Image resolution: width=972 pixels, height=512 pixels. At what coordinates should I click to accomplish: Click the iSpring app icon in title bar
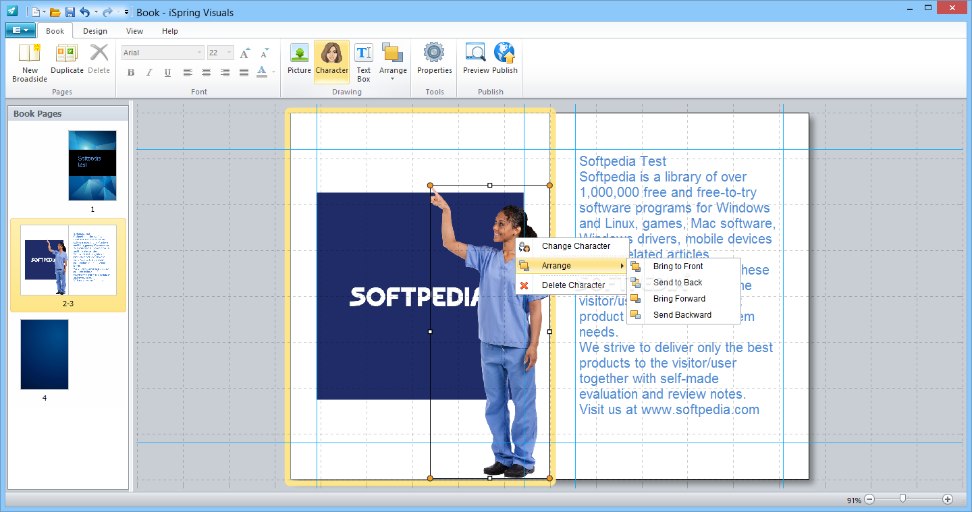click(x=12, y=11)
